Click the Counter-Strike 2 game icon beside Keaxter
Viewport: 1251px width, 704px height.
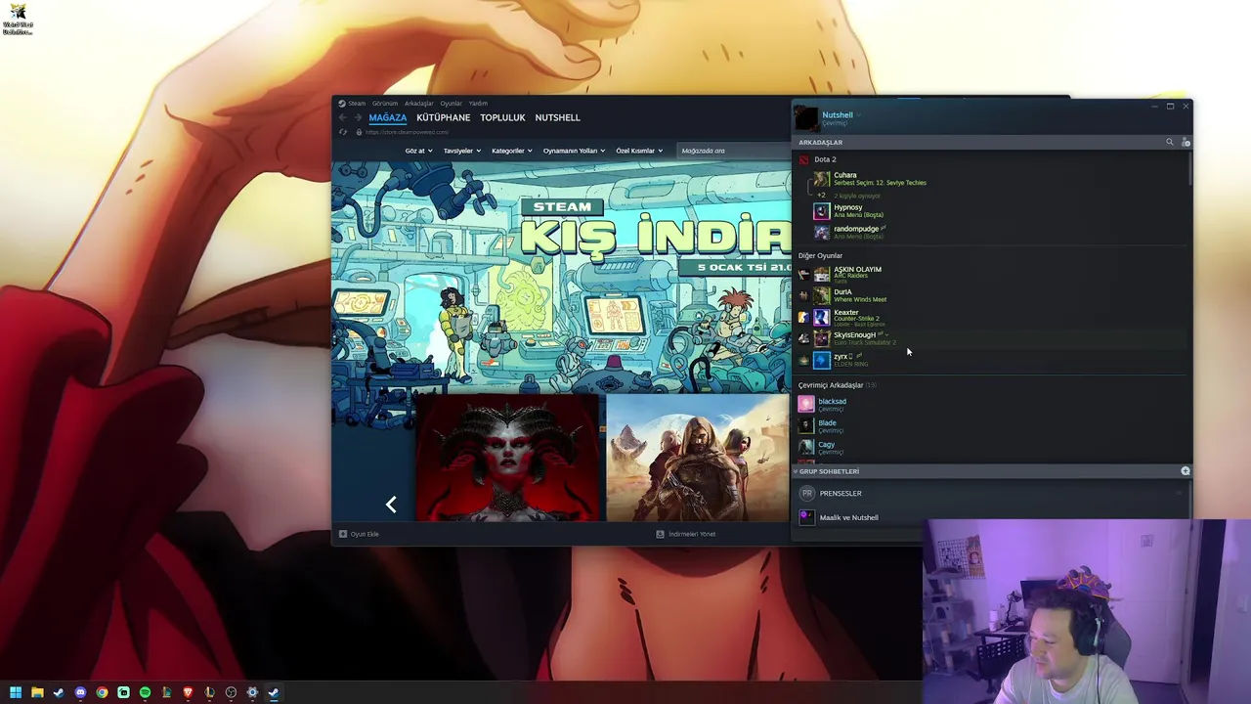804,318
